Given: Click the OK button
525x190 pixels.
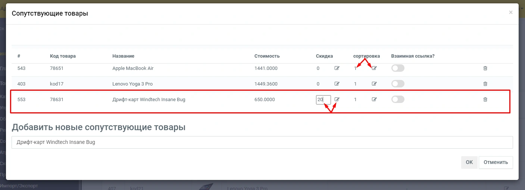Looking at the screenshot, I should (x=469, y=162).
